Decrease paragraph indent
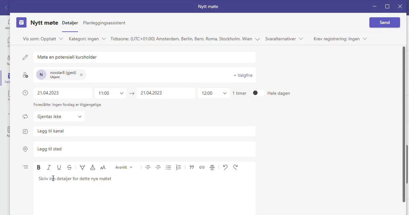The height and width of the screenshot is (215, 409). 148,167
